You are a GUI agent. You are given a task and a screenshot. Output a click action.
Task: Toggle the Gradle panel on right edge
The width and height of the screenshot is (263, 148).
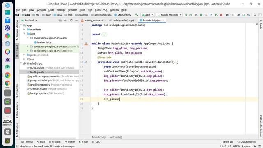click(261, 24)
